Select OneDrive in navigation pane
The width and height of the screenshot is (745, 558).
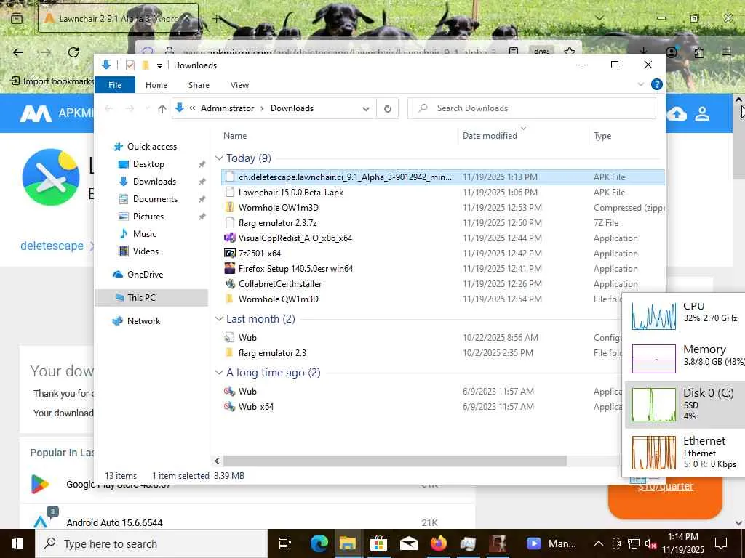click(x=145, y=274)
